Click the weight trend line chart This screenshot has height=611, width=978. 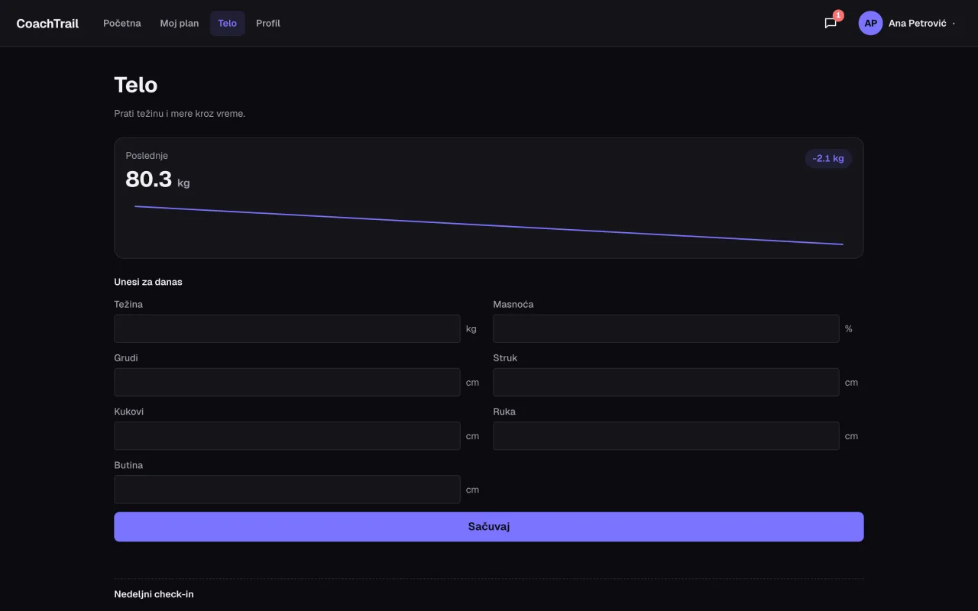(489, 225)
